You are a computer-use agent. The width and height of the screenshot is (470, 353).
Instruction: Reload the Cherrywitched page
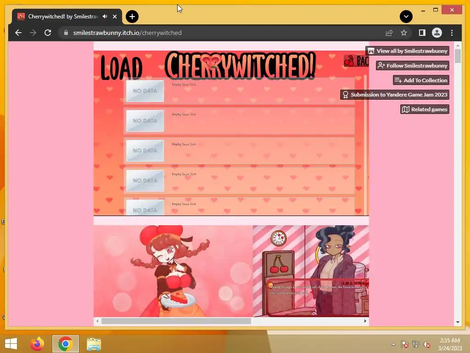[48, 33]
